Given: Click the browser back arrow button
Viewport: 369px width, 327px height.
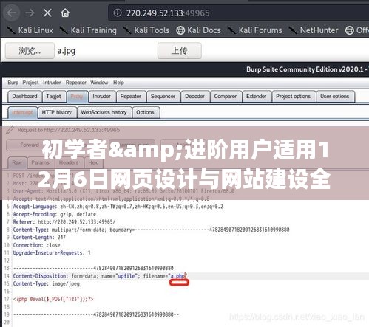Looking at the screenshot, I should [12, 13].
